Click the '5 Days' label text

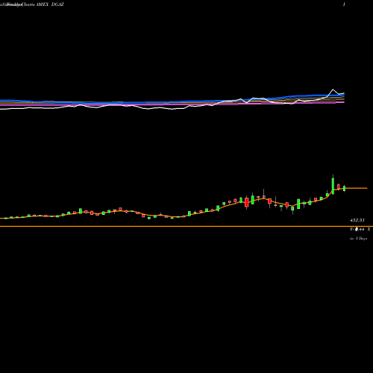click(x=361, y=238)
